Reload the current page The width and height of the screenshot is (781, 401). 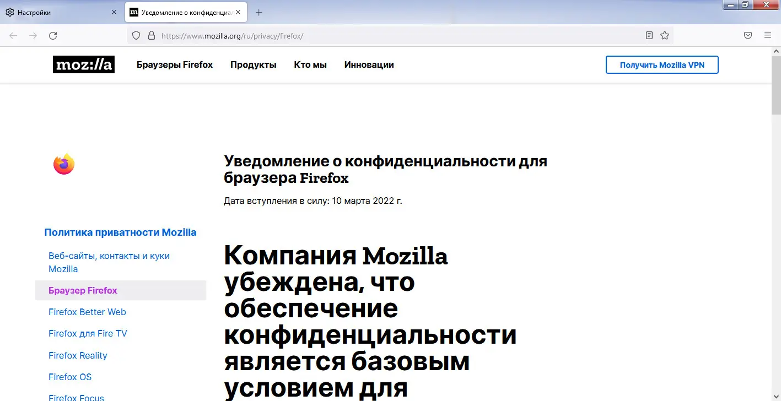tap(53, 36)
